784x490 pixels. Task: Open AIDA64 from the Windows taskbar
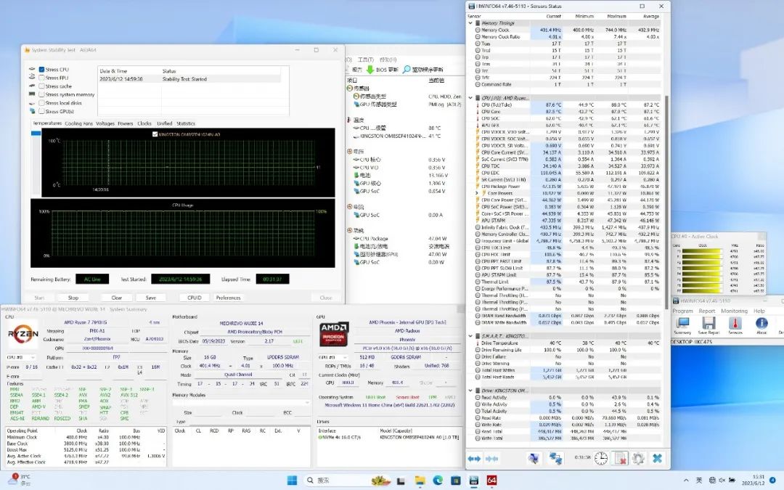491,480
